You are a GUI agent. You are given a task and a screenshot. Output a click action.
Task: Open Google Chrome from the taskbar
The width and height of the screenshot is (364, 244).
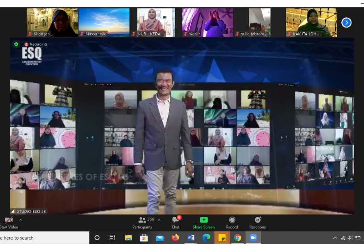click(238, 238)
